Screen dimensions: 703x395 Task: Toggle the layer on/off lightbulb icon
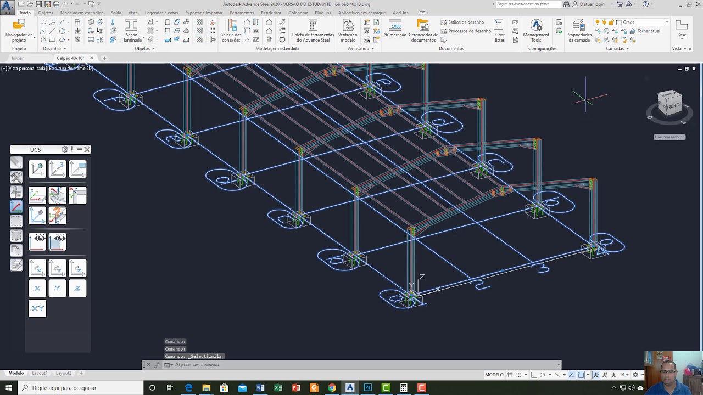(x=598, y=22)
